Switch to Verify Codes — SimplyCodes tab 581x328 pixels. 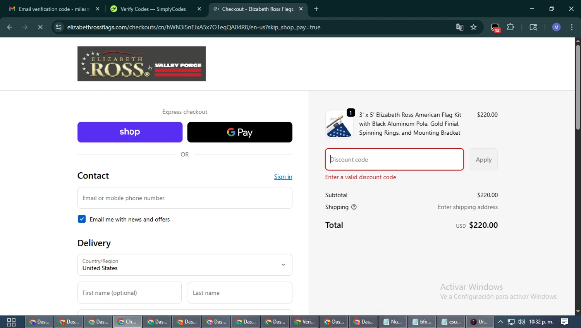153,9
